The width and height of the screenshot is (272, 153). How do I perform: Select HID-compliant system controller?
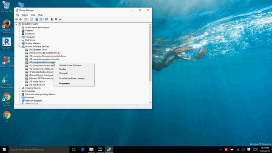click(44, 59)
